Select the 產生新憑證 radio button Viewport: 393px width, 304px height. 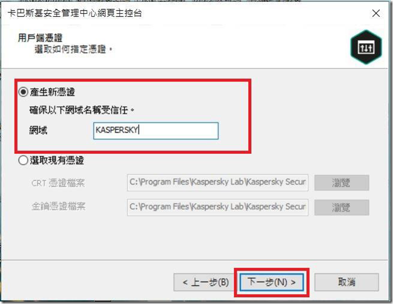click(23, 92)
